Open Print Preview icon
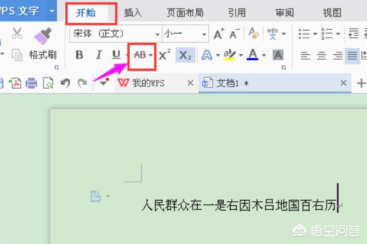 (48, 83)
